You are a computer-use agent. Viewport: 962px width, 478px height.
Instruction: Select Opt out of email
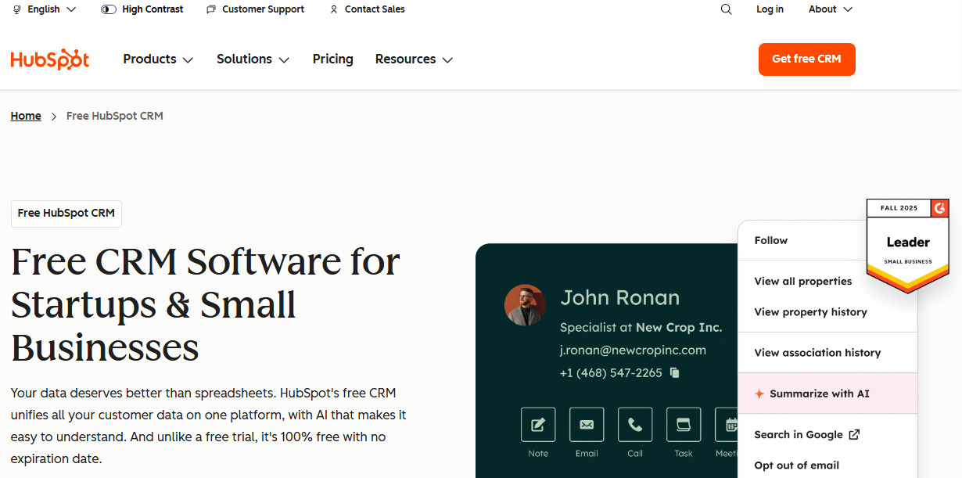tap(796, 465)
